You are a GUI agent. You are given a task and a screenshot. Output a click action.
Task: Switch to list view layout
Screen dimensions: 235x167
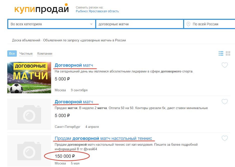[x=221, y=53]
